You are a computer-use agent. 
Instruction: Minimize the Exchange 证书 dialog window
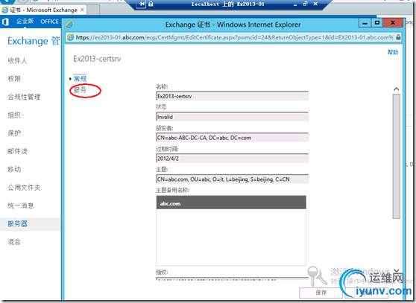pos(365,23)
